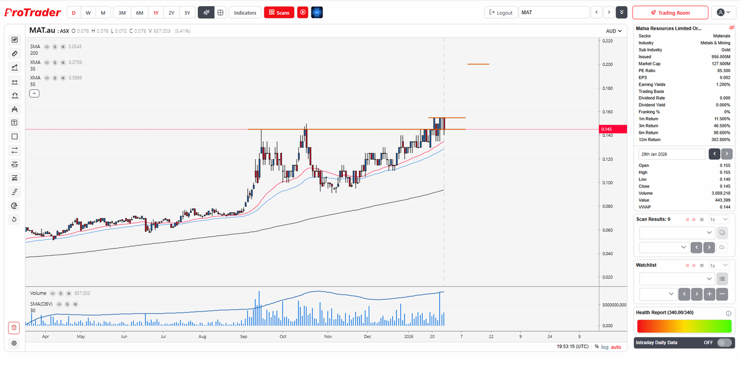Click the Logout button
740x365 pixels.
coord(501,12)
